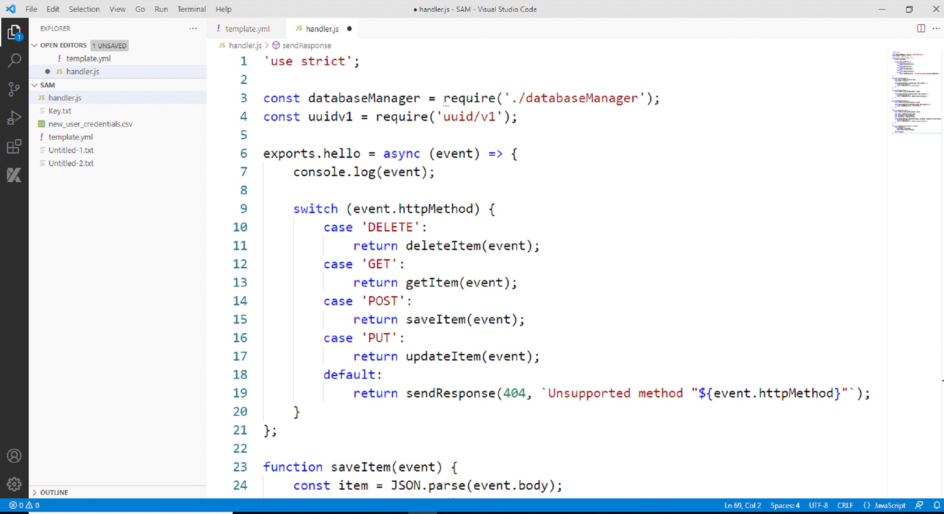The width and height of the screenshot is (944, 514).
Task: Open the Source Control view
Action: coord(14,89)
